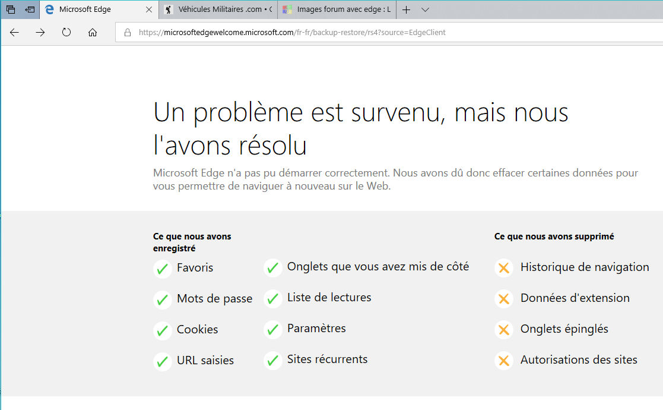This screenshot has width=663, height=410.
Task: Switch to the Microsoft Edge tab
Action: coord(99,10)
